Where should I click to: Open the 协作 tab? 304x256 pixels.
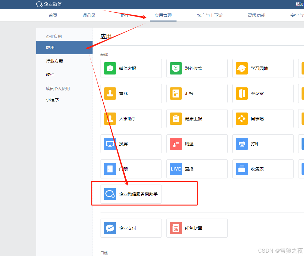tap(125, 15)
